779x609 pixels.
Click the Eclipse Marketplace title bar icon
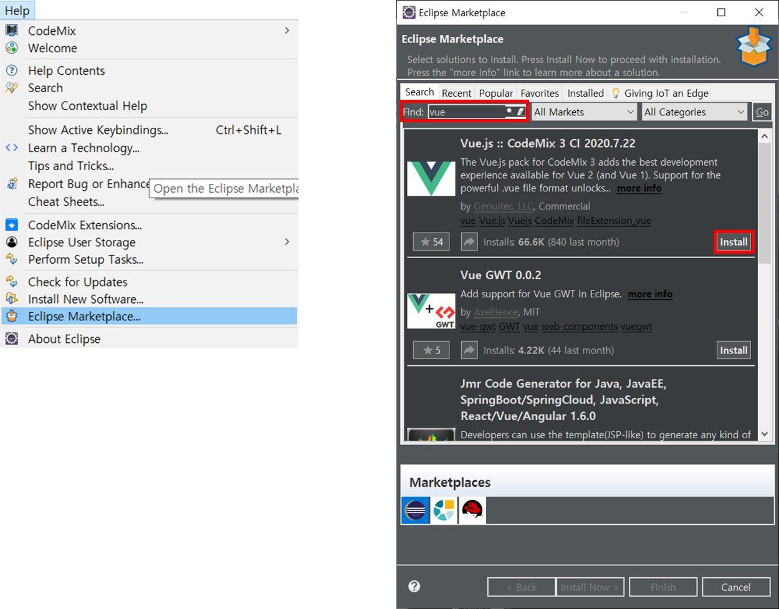(409, 12)
